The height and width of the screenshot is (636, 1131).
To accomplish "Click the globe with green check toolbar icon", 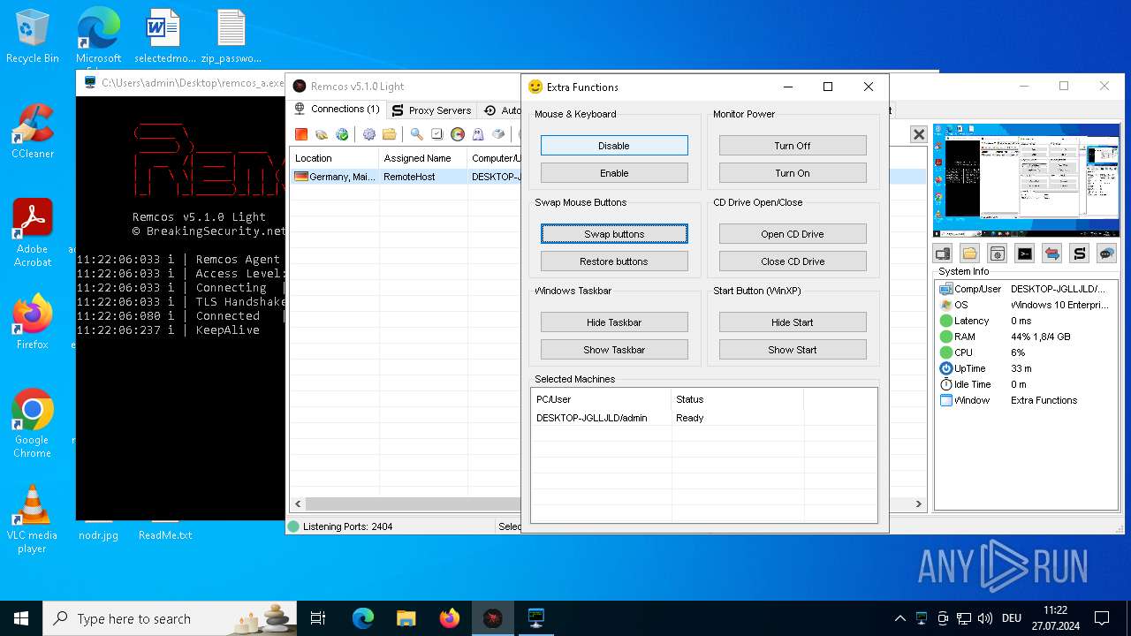I will point(342,134).
